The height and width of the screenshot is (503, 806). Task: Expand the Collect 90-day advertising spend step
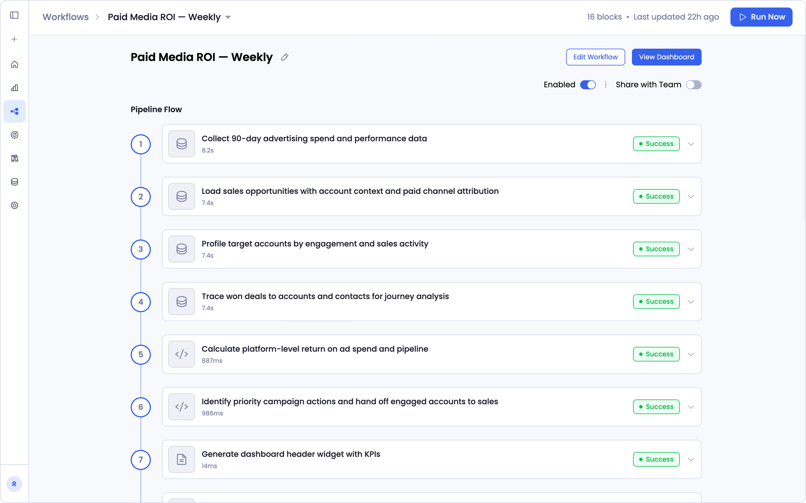tap(691, 144)
